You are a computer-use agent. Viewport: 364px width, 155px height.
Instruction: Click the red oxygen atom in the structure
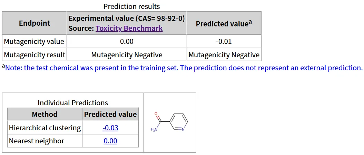156,114
